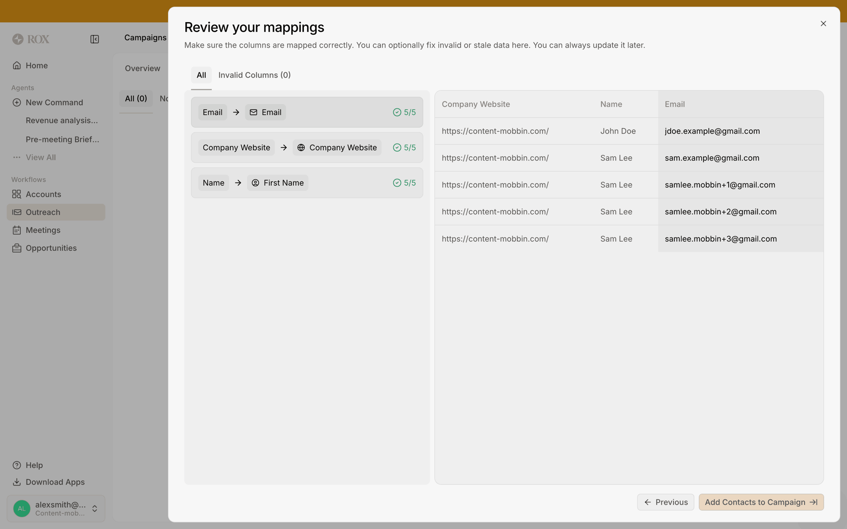Select the All (0) campaigns tab

point(136,99)
